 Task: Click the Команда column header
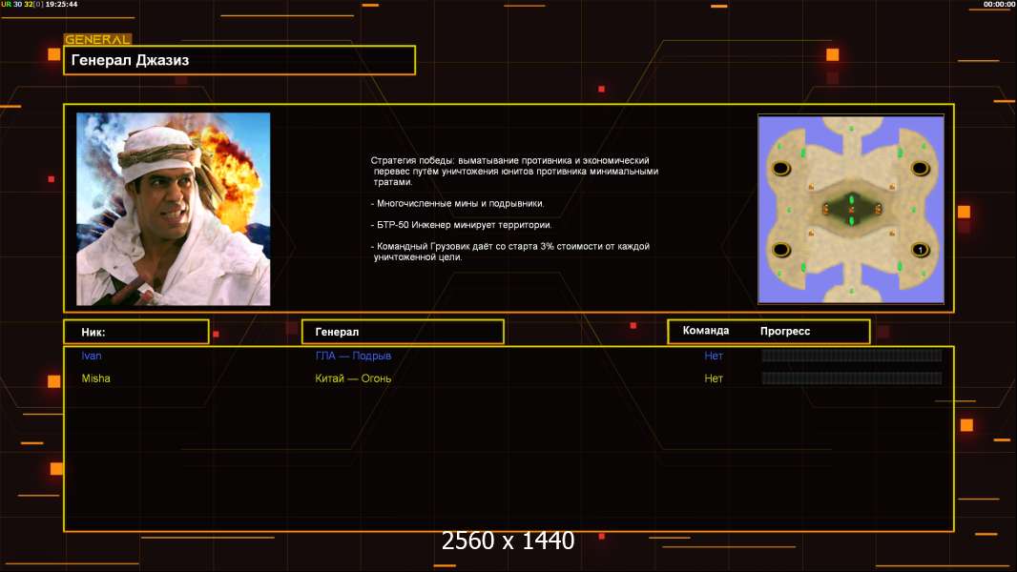coord(706,331)
